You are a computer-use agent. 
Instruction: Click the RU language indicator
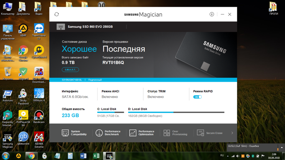click(x=222, y=155)
